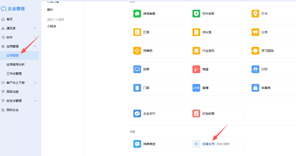296x156 pixels.
Task: Open 我的企业 menu label
Action: 12,110
